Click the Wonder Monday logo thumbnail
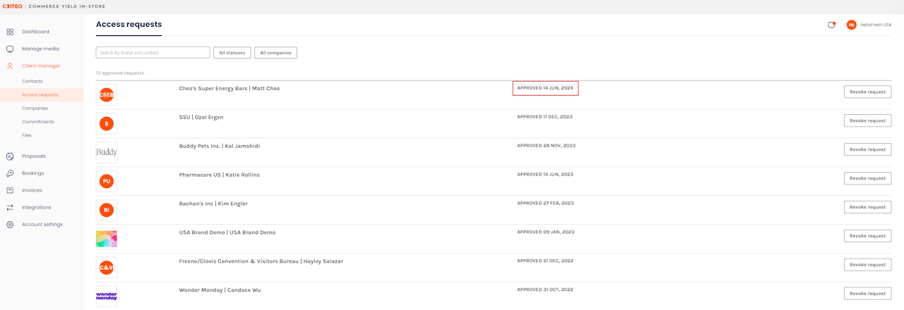The height and width of the screenshot is (310, 904). 107,296
